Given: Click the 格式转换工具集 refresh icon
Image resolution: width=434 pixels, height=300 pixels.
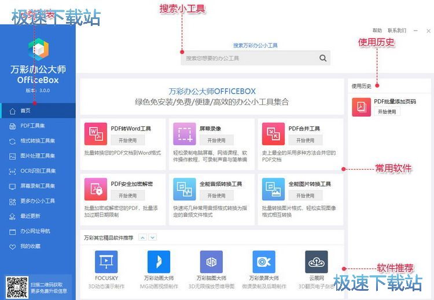Looking at the screenshot, I should pyautogui.click(x=13, y=141).
